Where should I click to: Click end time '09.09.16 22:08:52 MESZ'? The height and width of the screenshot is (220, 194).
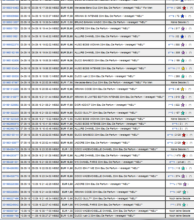coord(45,168)
